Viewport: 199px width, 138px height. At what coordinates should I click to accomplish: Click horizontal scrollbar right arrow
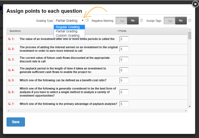(186, 110)
